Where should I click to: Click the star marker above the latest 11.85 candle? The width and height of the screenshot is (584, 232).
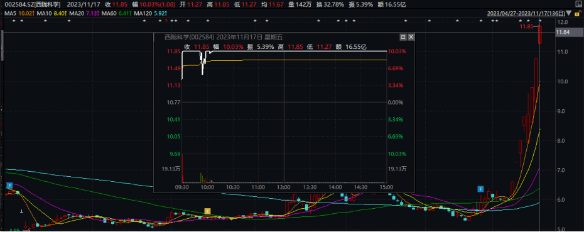[540, 21]
